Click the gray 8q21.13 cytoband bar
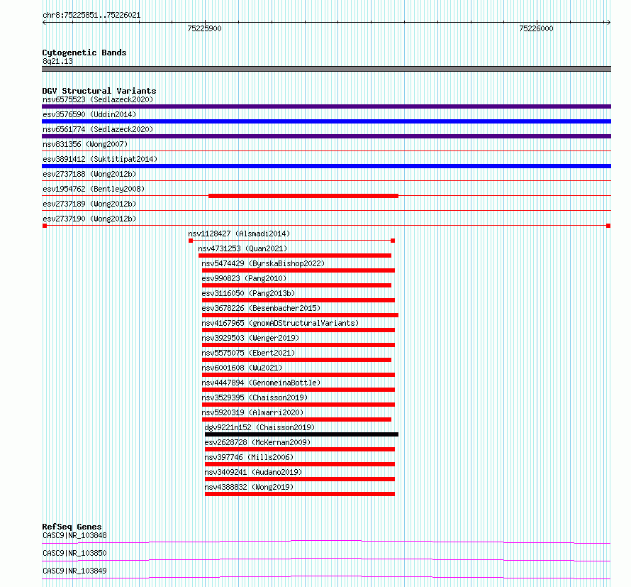631x587 pixels. 326,69
